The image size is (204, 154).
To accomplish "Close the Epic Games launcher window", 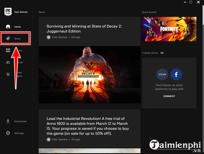I will [x=198, y=2].
